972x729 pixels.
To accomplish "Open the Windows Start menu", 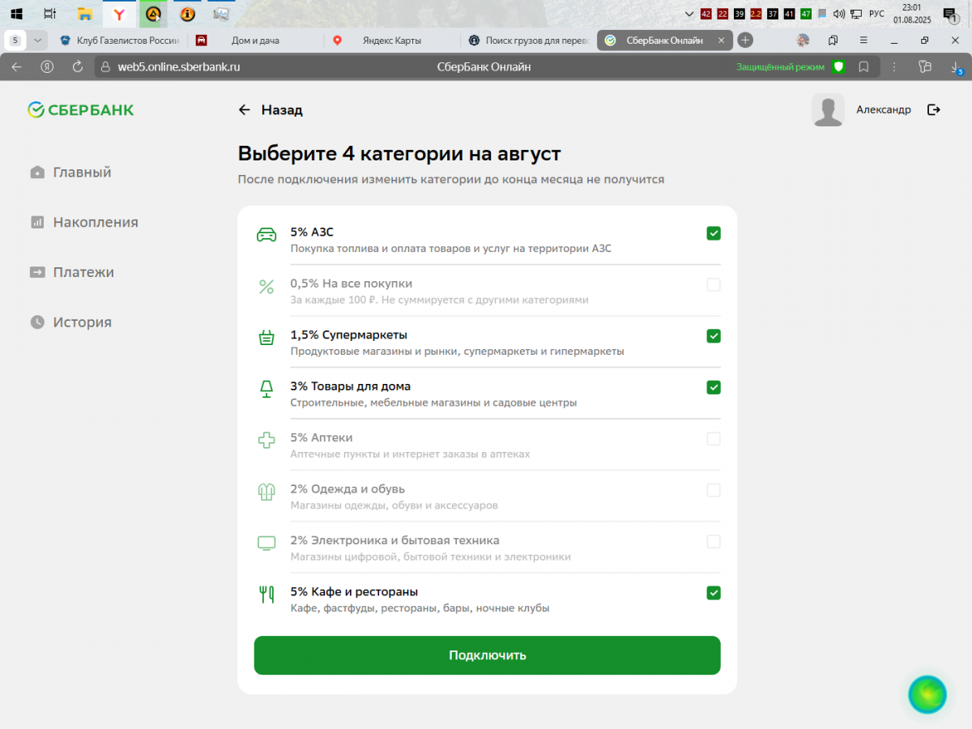I will (16, 14).
